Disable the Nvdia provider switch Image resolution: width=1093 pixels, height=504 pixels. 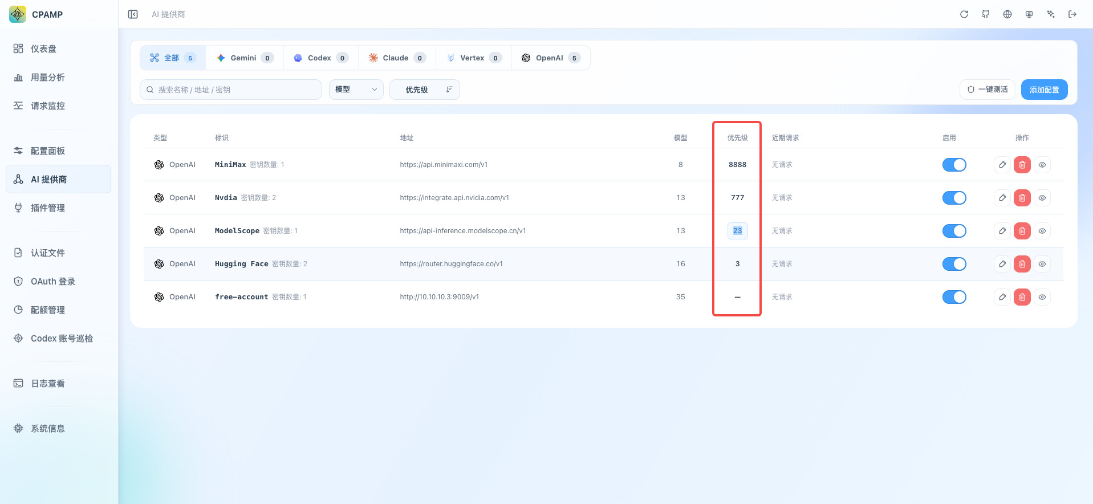pyautogui.click(x=954, y=198)
